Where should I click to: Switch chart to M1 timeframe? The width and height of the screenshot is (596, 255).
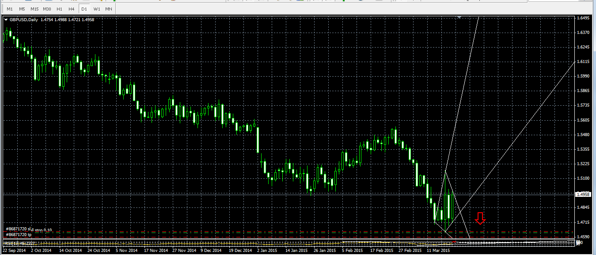click(10, 9)
